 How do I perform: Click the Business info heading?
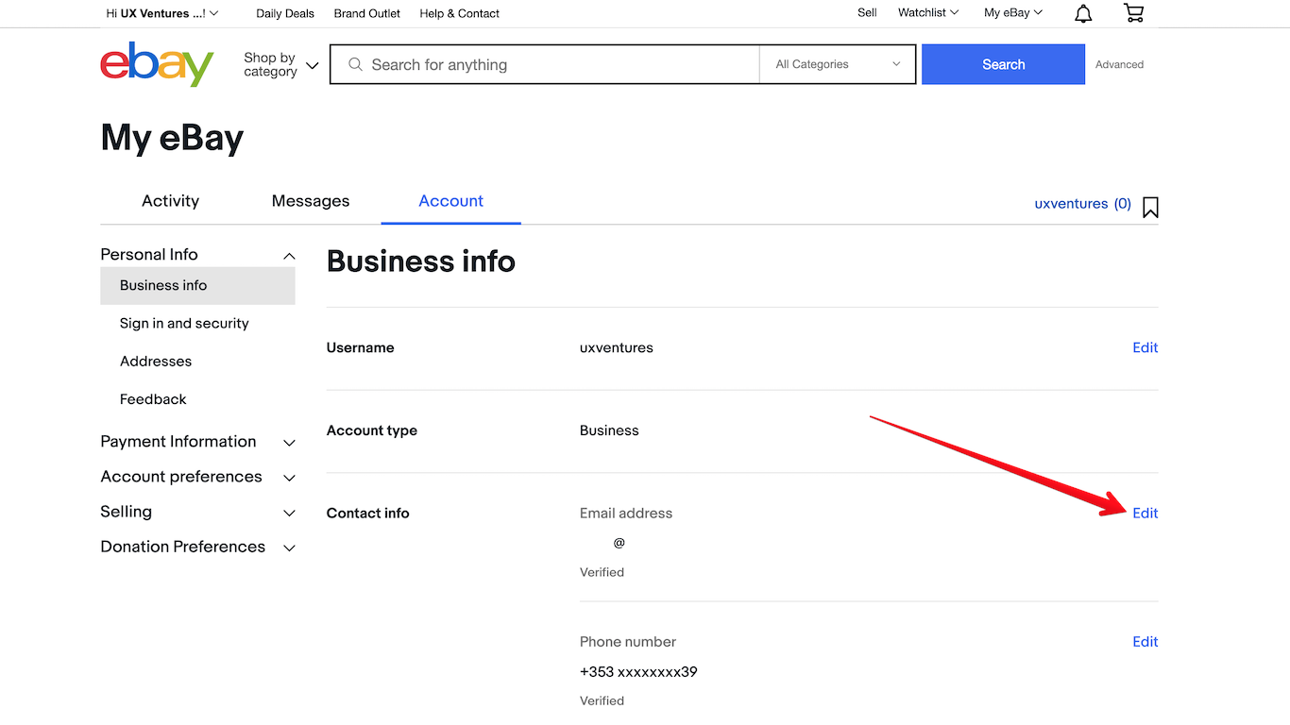pos(421,261)
